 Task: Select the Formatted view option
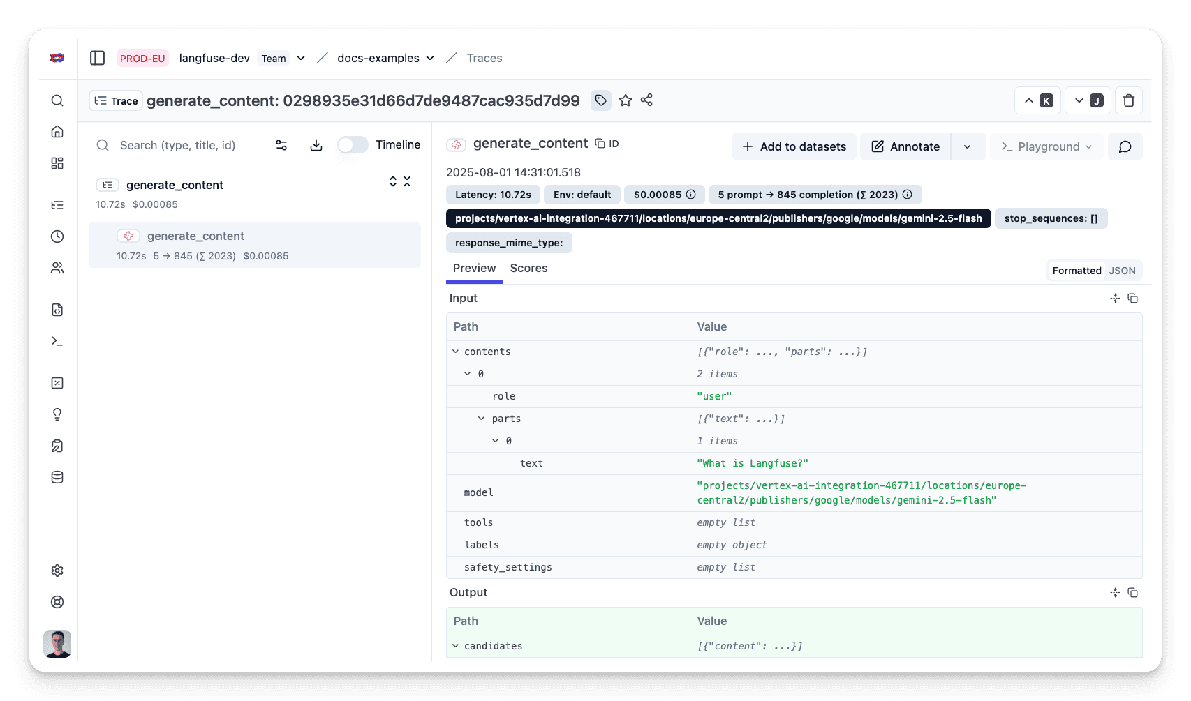coord(1076,271)
